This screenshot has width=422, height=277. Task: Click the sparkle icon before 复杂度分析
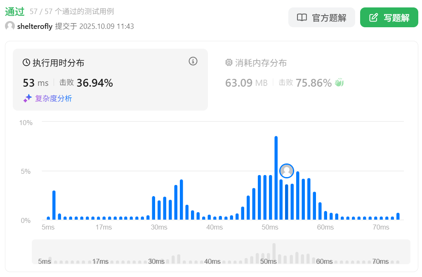click(28, 98)
